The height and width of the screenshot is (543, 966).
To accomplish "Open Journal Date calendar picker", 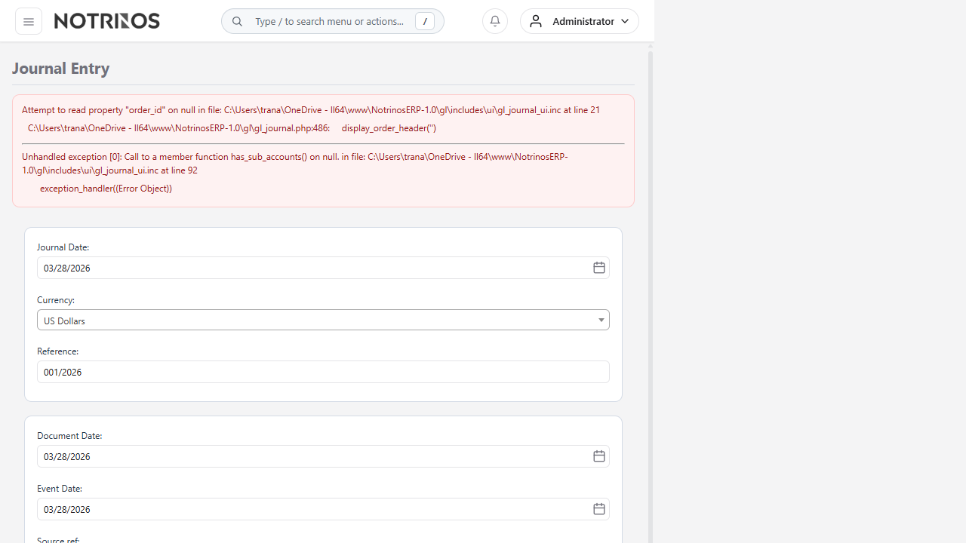I will [598, 268].
